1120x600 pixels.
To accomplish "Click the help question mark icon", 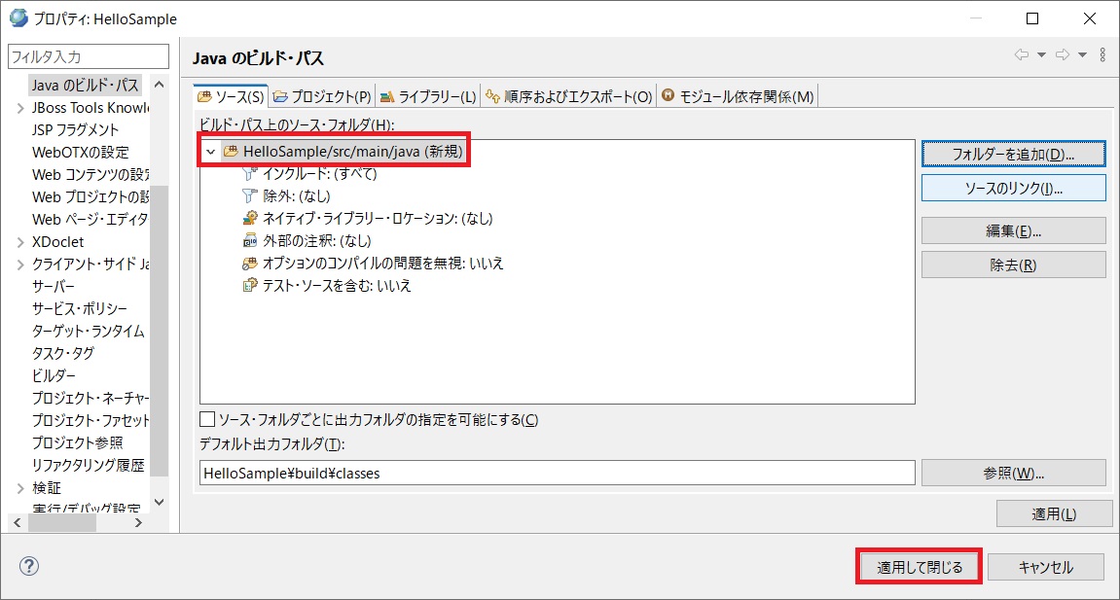I will coord(28,567).
